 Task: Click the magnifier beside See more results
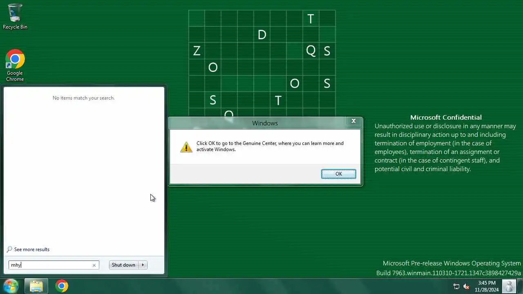(9, 249)
